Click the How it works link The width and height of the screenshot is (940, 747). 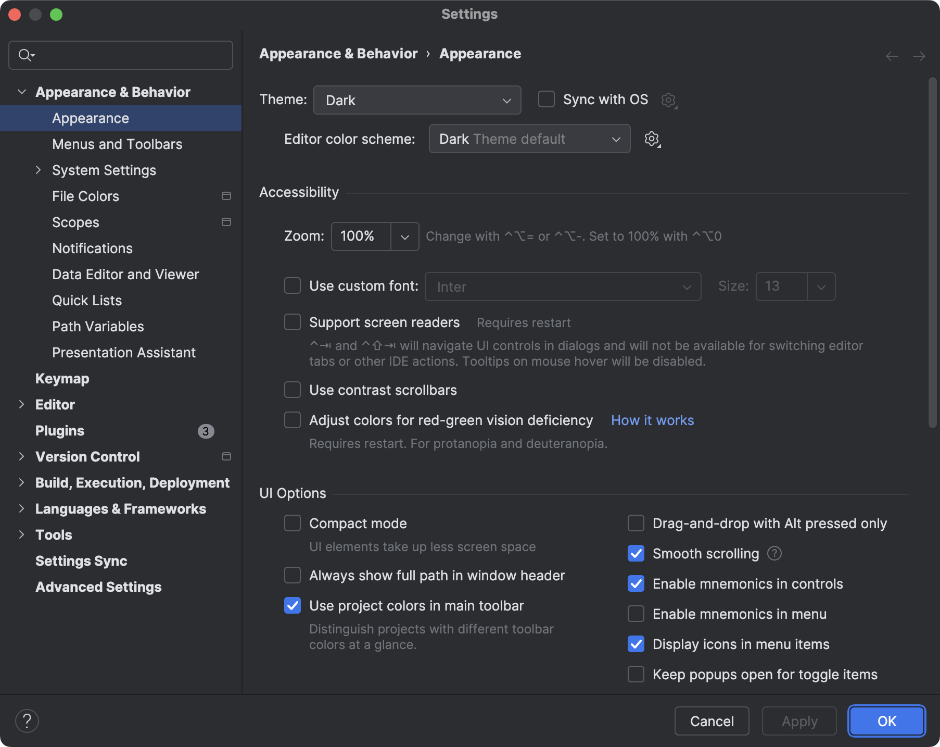pyautogui.click(x=652, y=420)
